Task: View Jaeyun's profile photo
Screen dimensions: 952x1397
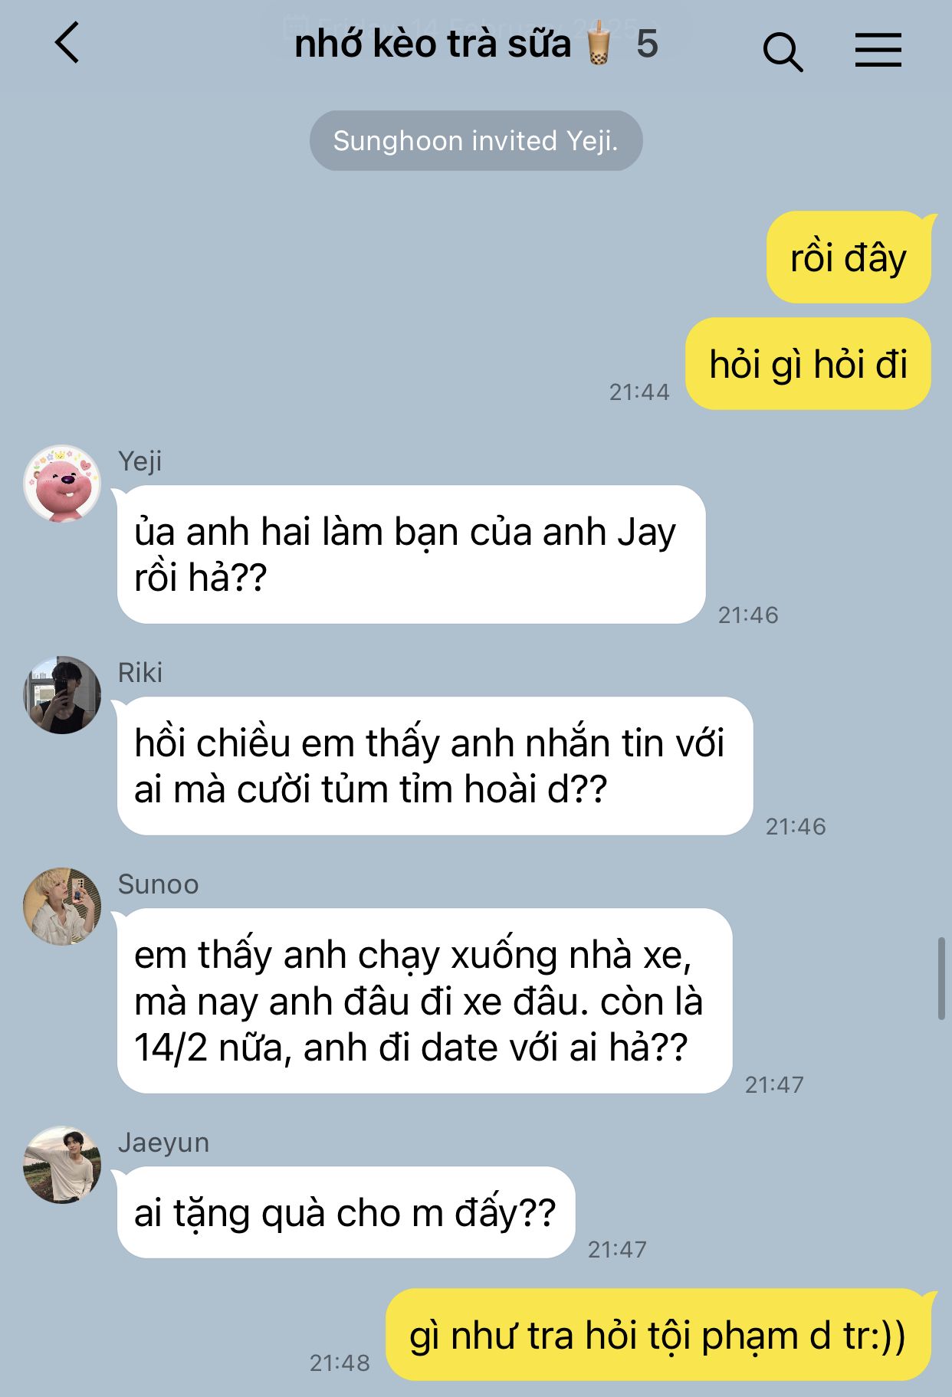Action: point(62,1165)
